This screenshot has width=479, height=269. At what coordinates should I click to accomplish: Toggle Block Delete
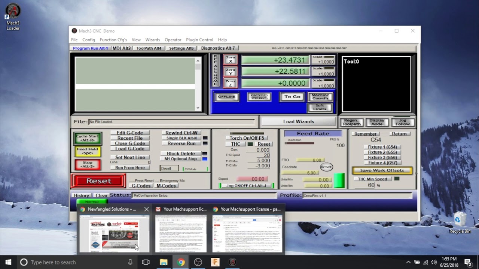[181, 154]
